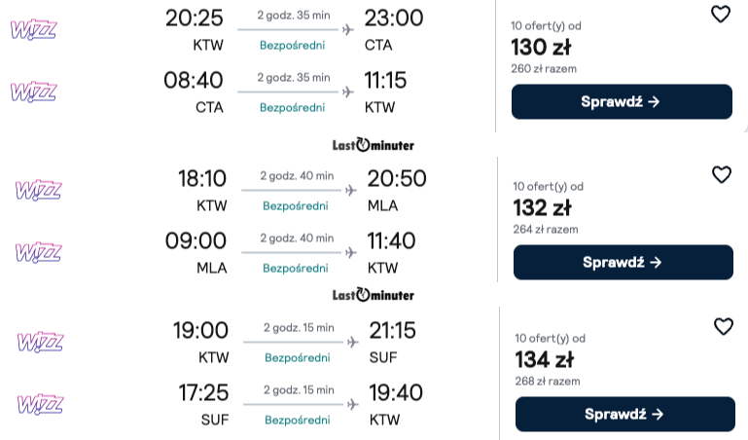This screenshot has height=440, width=748.
Task: Toggle heart on the 134 zł SUF offer
Action: click(x=723, y=327)
